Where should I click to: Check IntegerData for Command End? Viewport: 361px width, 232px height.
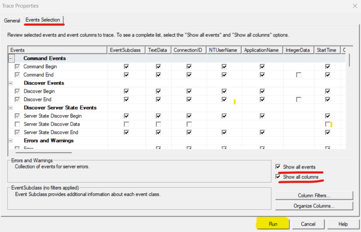(299, 75)
